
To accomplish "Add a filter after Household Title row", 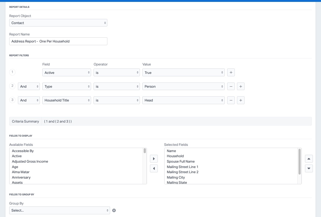I will pos(241,100).
